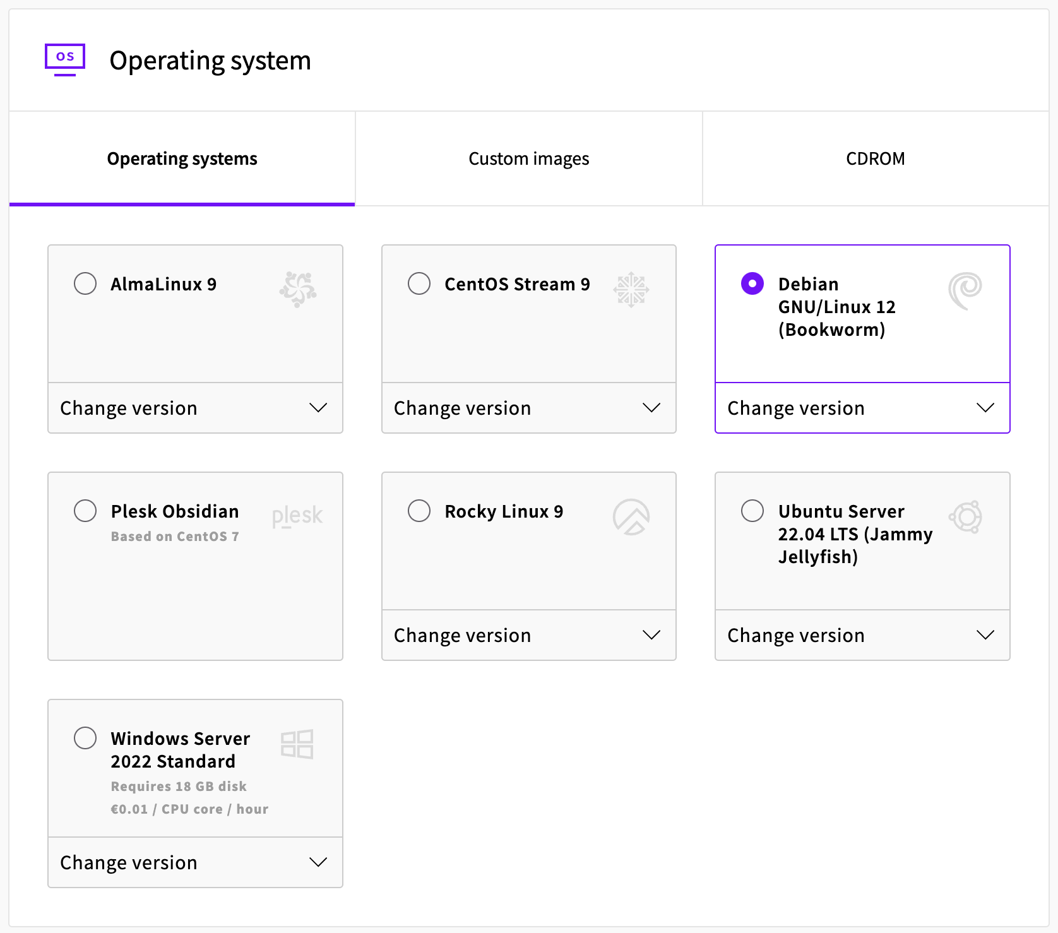Expand Change version under Windows Server 2022
Image resolution: width=1058 pixels, height=933 pixels.
[x=195, y=862]
